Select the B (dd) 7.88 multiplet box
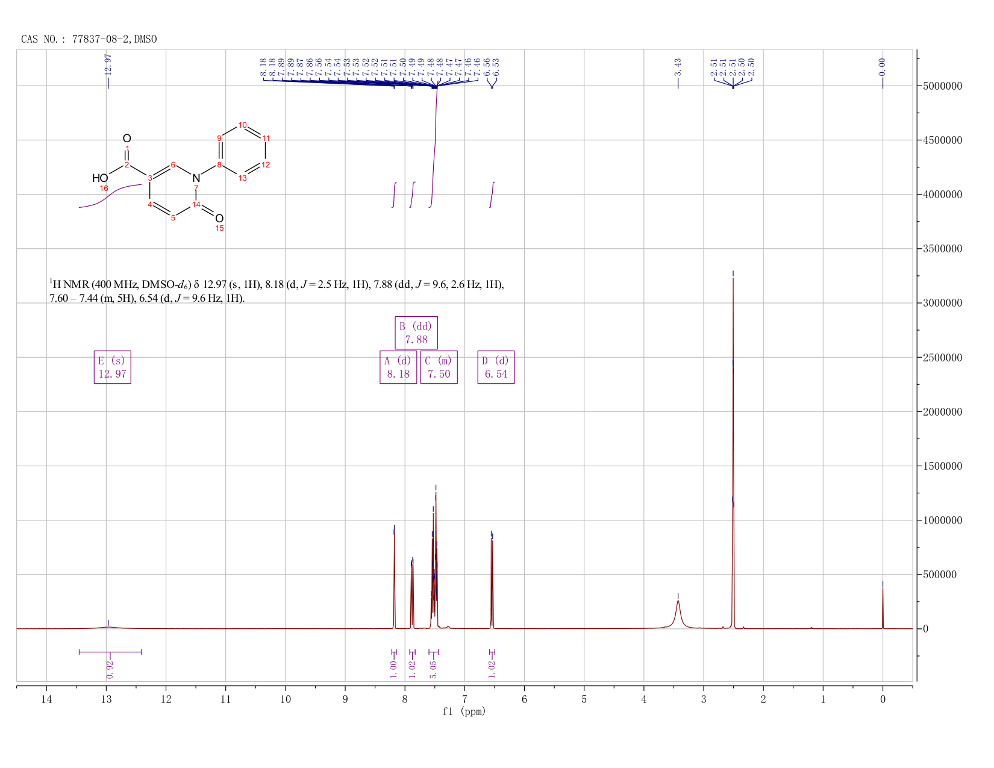The image size is (994, 768). (x=416, y=332)
